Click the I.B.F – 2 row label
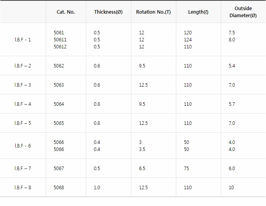Viewport: 266px width, 206px height. tap(23, 66)
